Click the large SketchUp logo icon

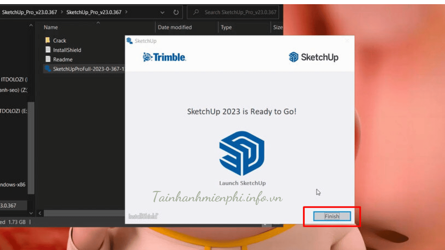pos(242,153)
